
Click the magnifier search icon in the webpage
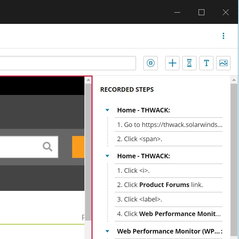[48, 147]
